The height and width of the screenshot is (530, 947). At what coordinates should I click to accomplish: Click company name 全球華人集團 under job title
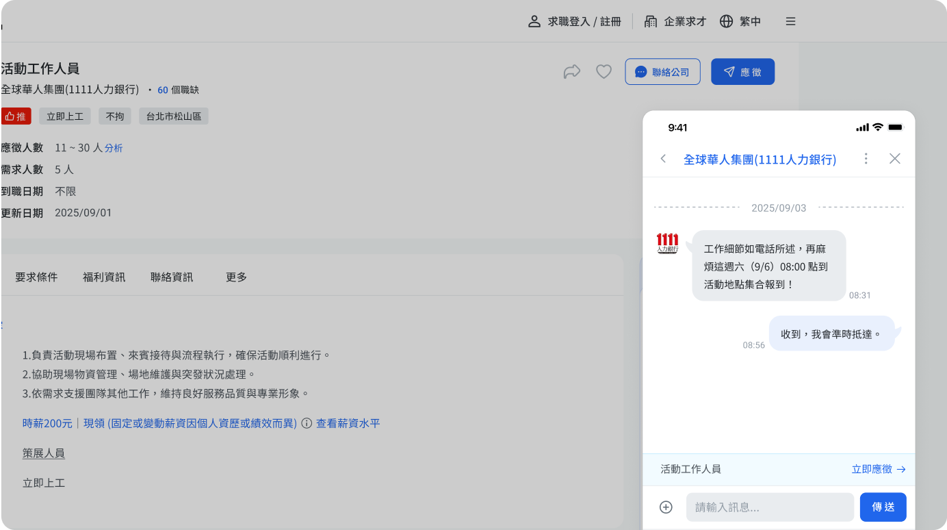click(x=70, y=90)
